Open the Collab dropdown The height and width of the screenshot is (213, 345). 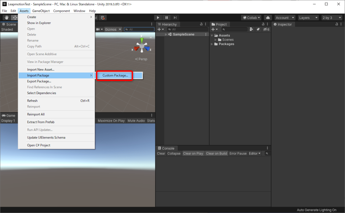(251, 18)
